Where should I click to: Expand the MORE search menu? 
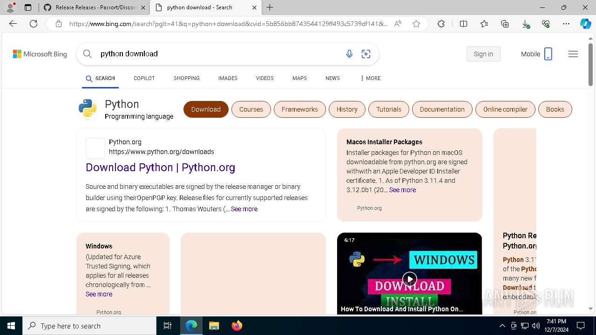tap(371, 78)
